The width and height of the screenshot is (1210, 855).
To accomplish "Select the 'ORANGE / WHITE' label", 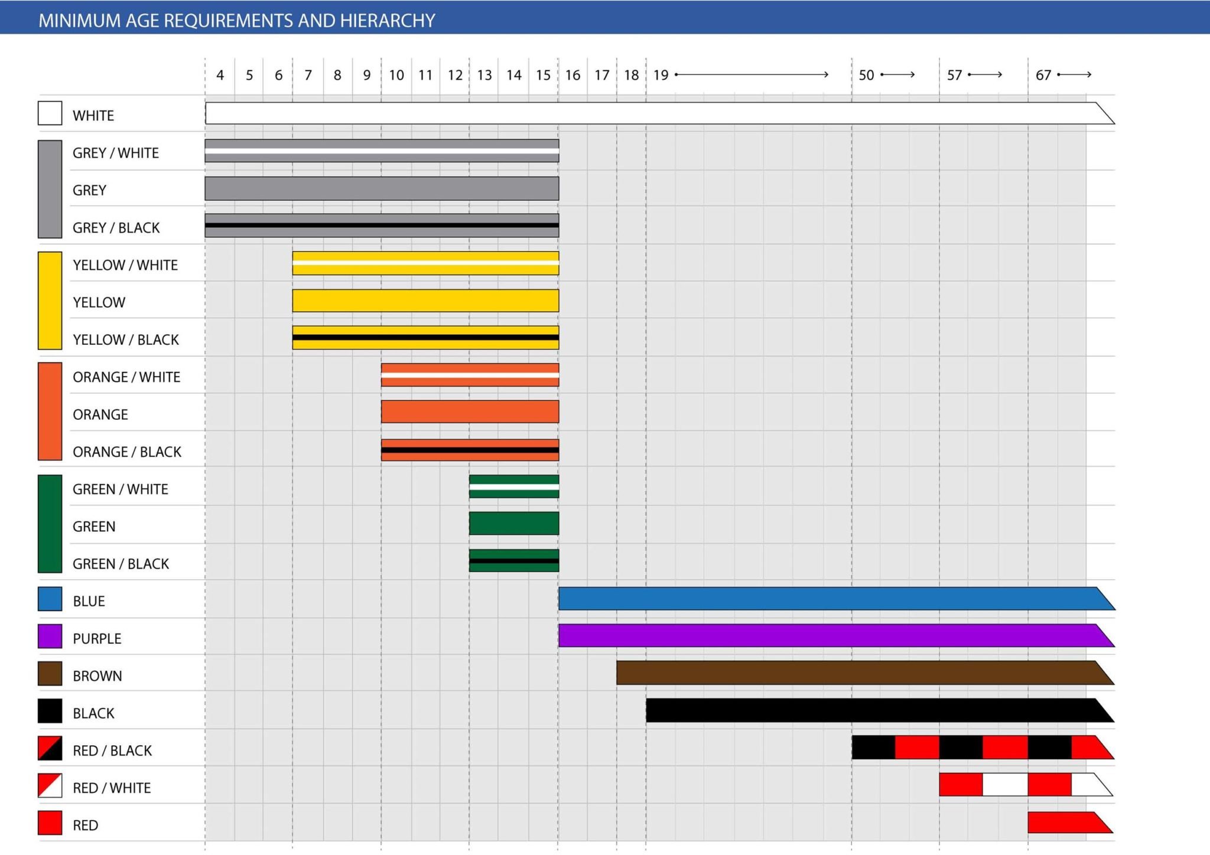I will tap(126, 377).
